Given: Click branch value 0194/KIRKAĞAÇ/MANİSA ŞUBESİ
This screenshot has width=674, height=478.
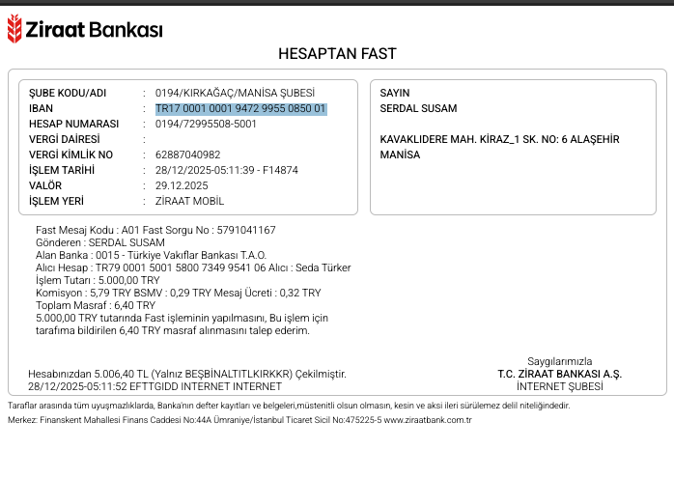Looking at the screenshot, I should [x=235, y=94].
